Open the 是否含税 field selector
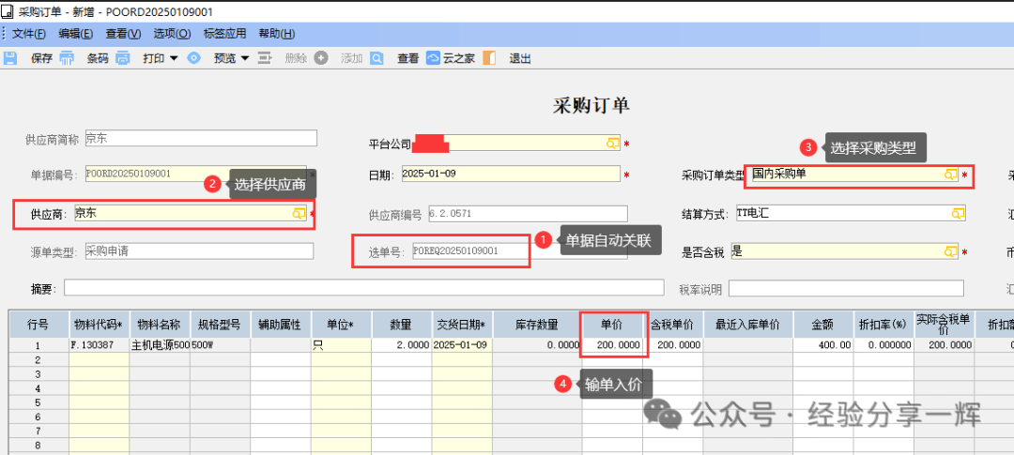Image resolution: width=1014 pixels, height=455 pixels. click(950, 251)
